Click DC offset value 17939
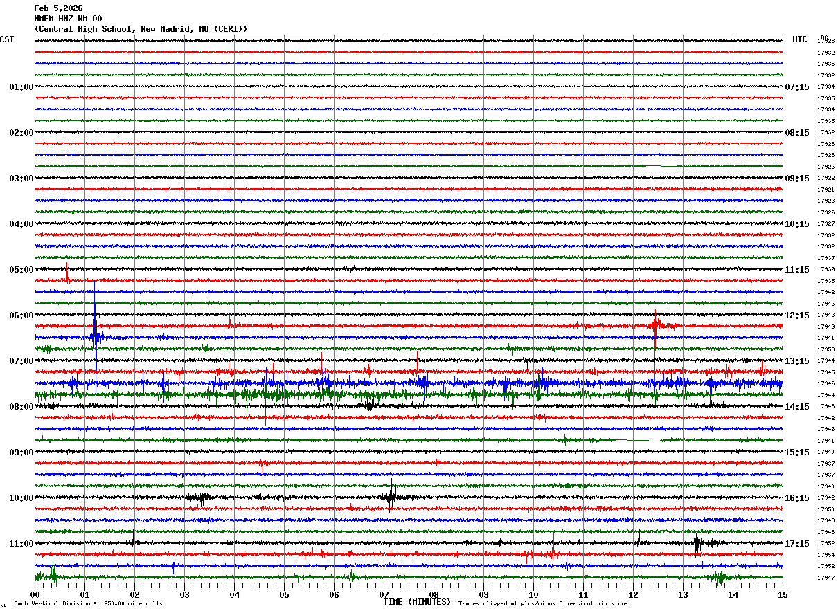Image resolution: width=838 pixels, height=613 pixels. pyautogui.click(x=826, y=270)
